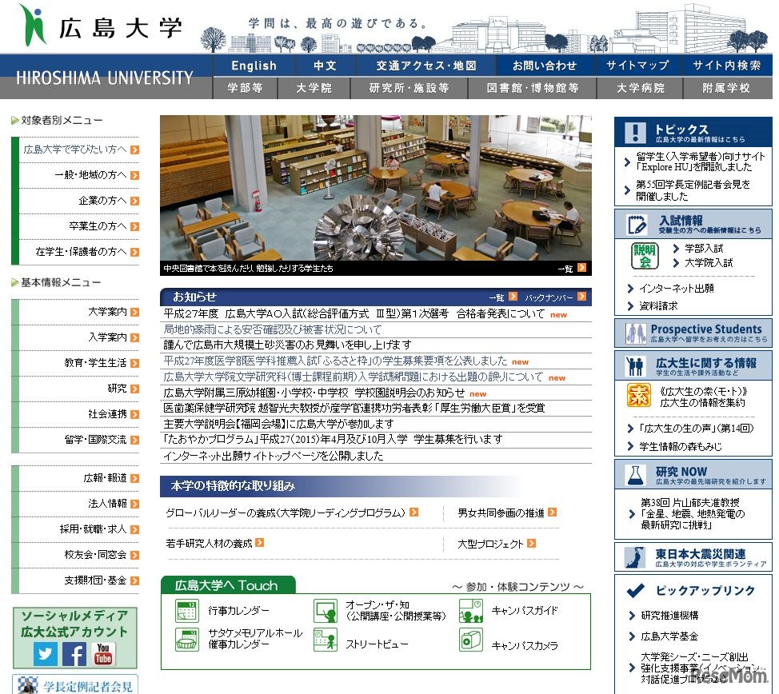Click the orange arrow next to 研究
The image size is (779, 694).
tap(134, 389)
